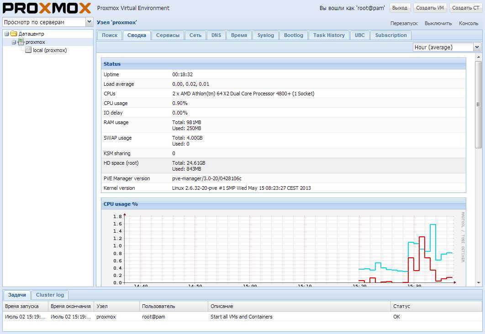This screenshot has width=485, height=334.
Task: Switch to the Cluster log tab
Action: pos(50,295)
